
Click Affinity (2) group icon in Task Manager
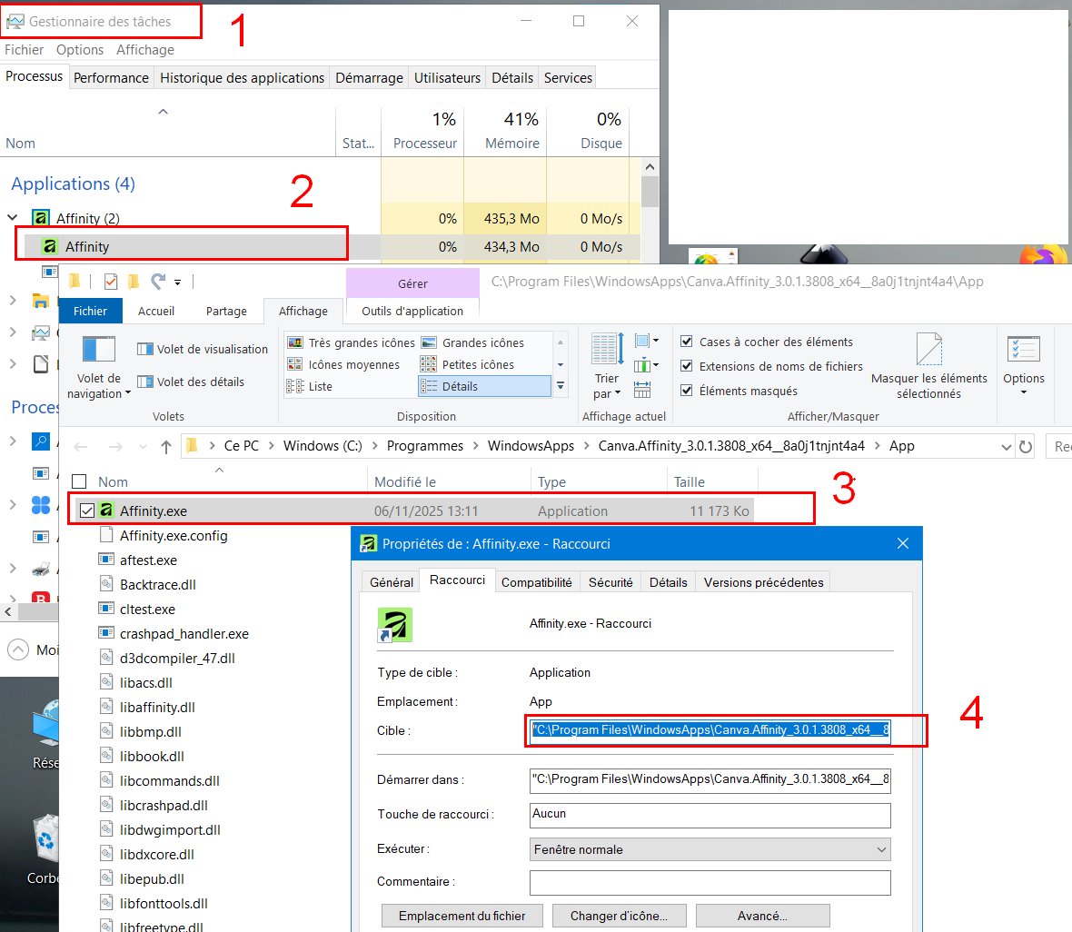coord(41,218)
